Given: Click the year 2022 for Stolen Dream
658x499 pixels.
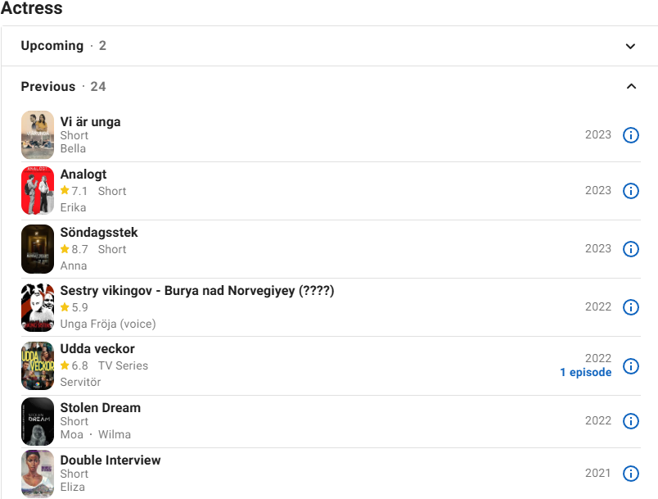Looking at the screenshot, I should [598, 421].
